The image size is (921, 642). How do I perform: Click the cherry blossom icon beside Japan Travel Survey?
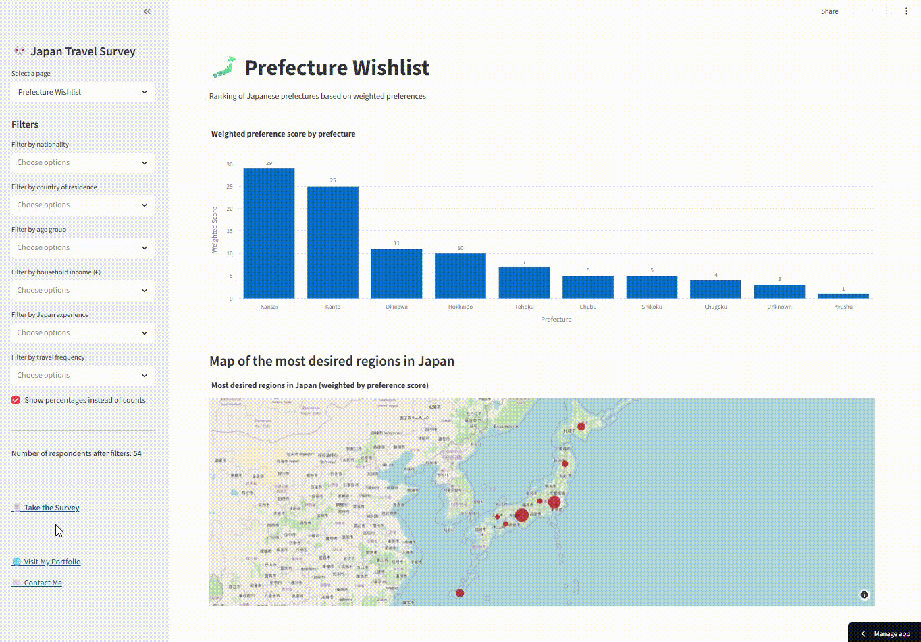pos(18,51)
